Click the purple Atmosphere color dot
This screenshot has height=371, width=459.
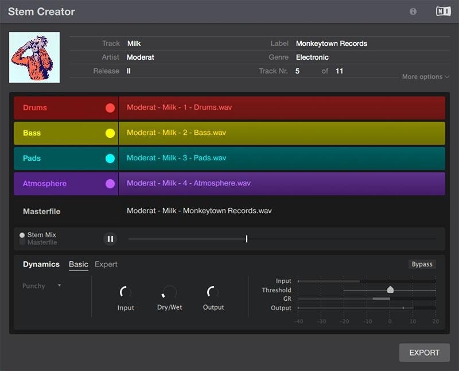(110, 184)
